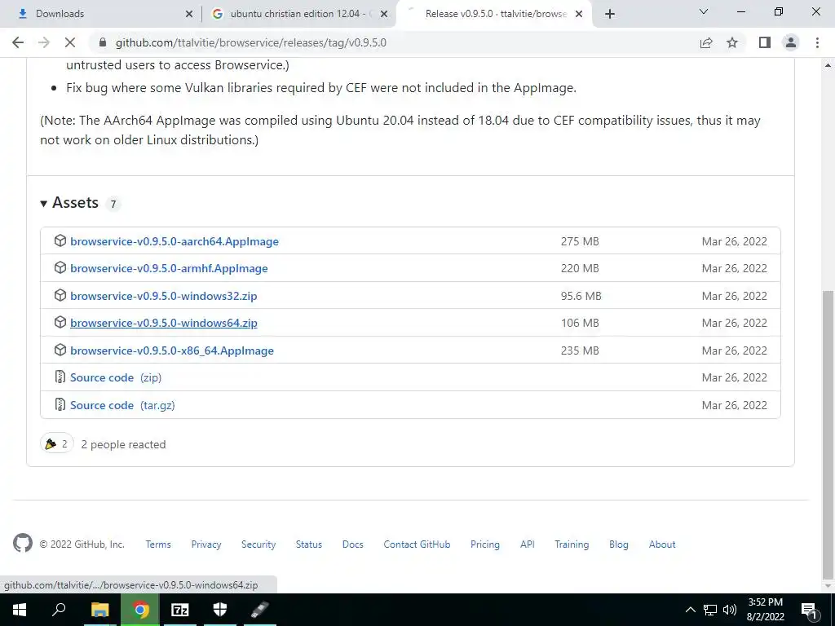
Task: Open the Status footer link
Action: tap(309, 544)
